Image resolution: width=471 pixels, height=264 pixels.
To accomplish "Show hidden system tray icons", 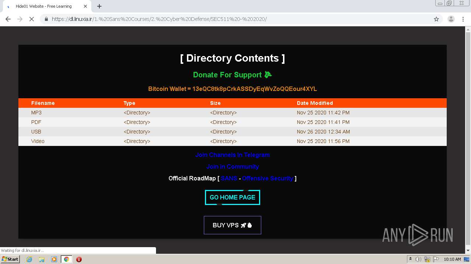I will tap(410, 259).
